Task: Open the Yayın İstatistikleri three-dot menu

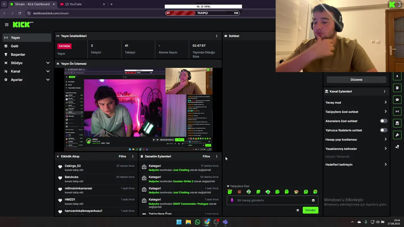Action: [x=217, y=36]
